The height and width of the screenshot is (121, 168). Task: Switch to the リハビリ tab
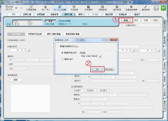pos(96,14)
